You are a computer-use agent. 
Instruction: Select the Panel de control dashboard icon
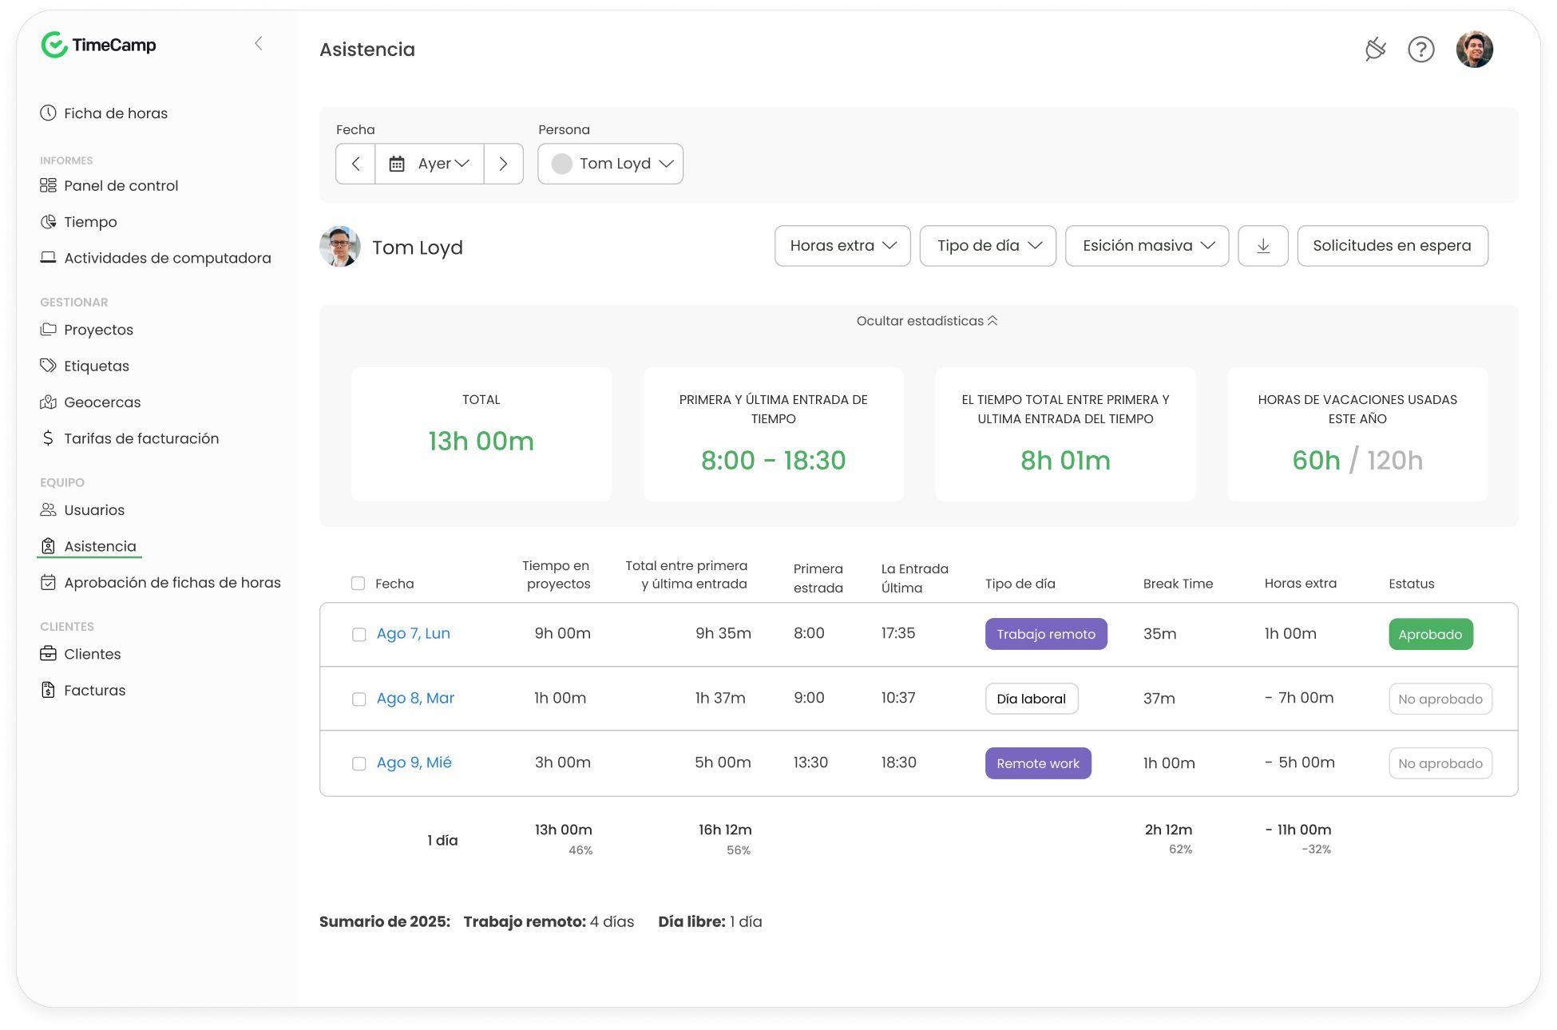coord(48,184)
